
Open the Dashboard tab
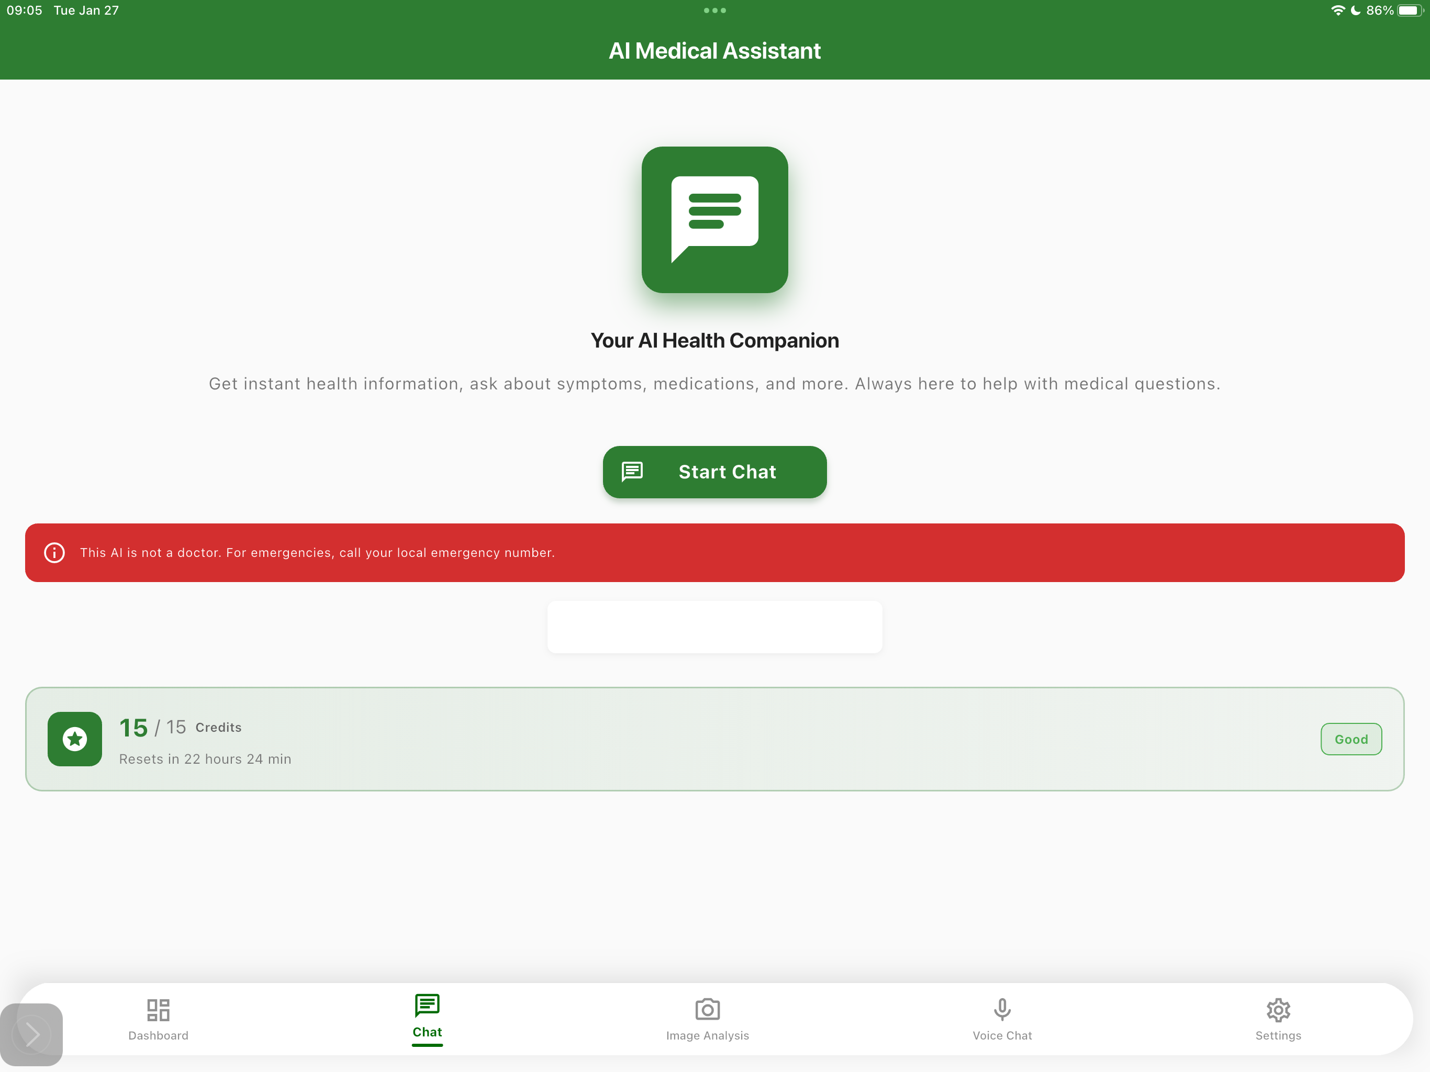pyautogui.click(x=159, y=1019)
